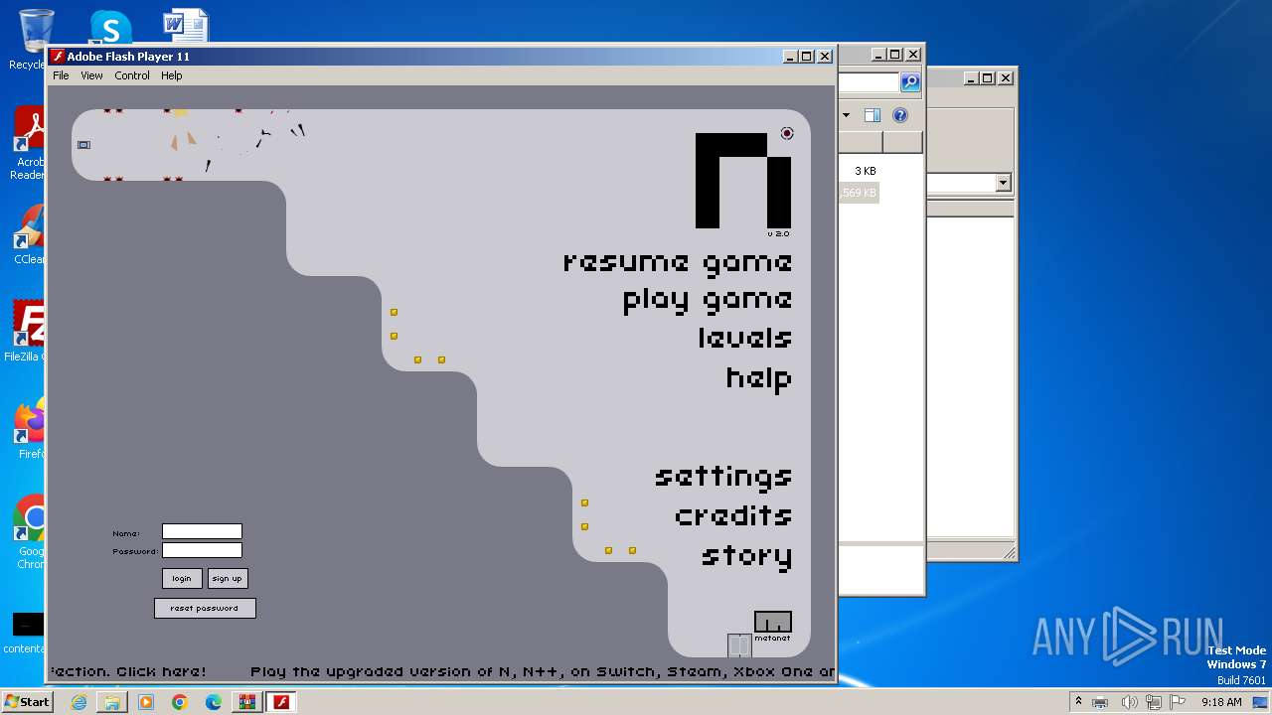The height and width of the screenshot is (715, 1272).
Task: Click the Start button
Action: pyautogui.click(x=27, y=701)
